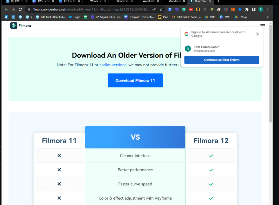Open the first blue bookmark icon
Viewport: 279px width, 205px height.
(x=6, y=17)
